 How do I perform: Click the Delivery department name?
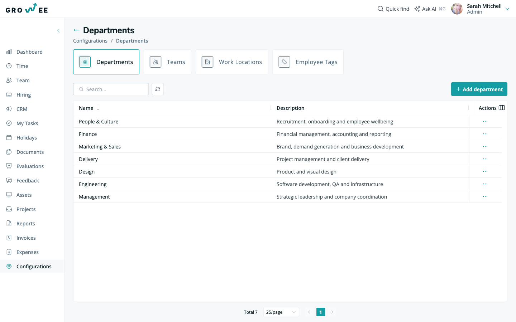(88, 159)
